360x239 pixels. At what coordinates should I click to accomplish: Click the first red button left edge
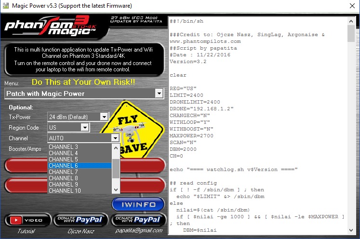(x=26, y=165)
